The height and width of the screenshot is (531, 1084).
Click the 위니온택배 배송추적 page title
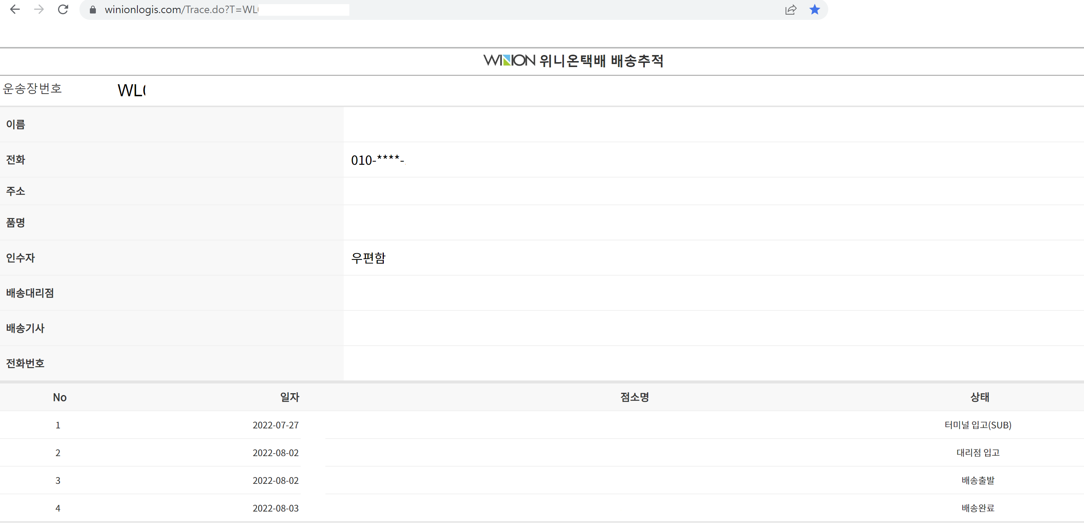601,61
